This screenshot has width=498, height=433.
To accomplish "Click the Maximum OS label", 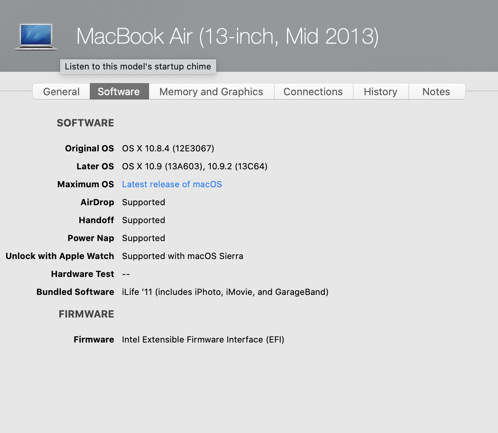I will pyautogui.click(x=86, y=184).
